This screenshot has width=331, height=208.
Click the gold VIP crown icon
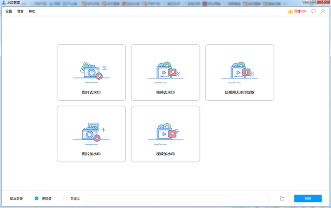tap(290, 11)
